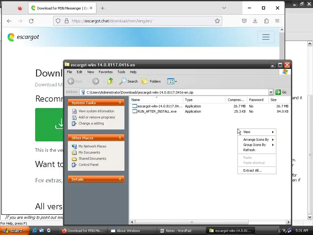313x235 pixels.
Task: Open the Favorites menu
Action: pyautogui.click(x=105, y=72)
